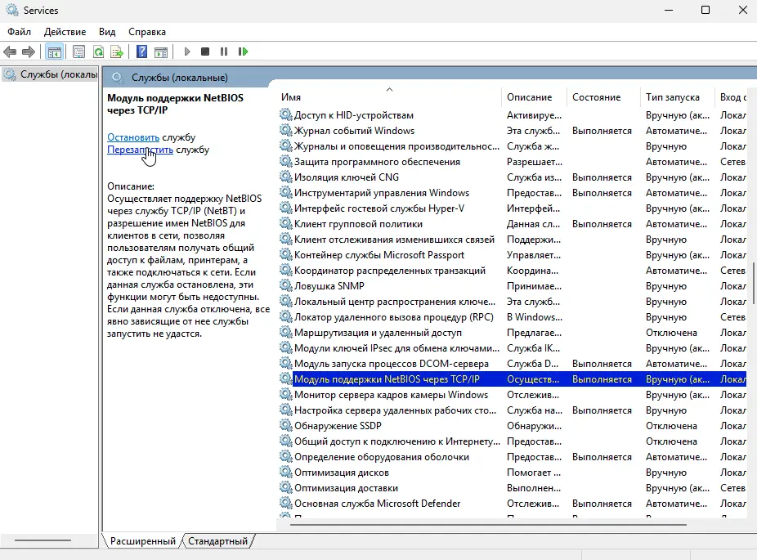Open the Действие menu
The height and width of the screenshot is (560, 757).
(x=65, y=31)
